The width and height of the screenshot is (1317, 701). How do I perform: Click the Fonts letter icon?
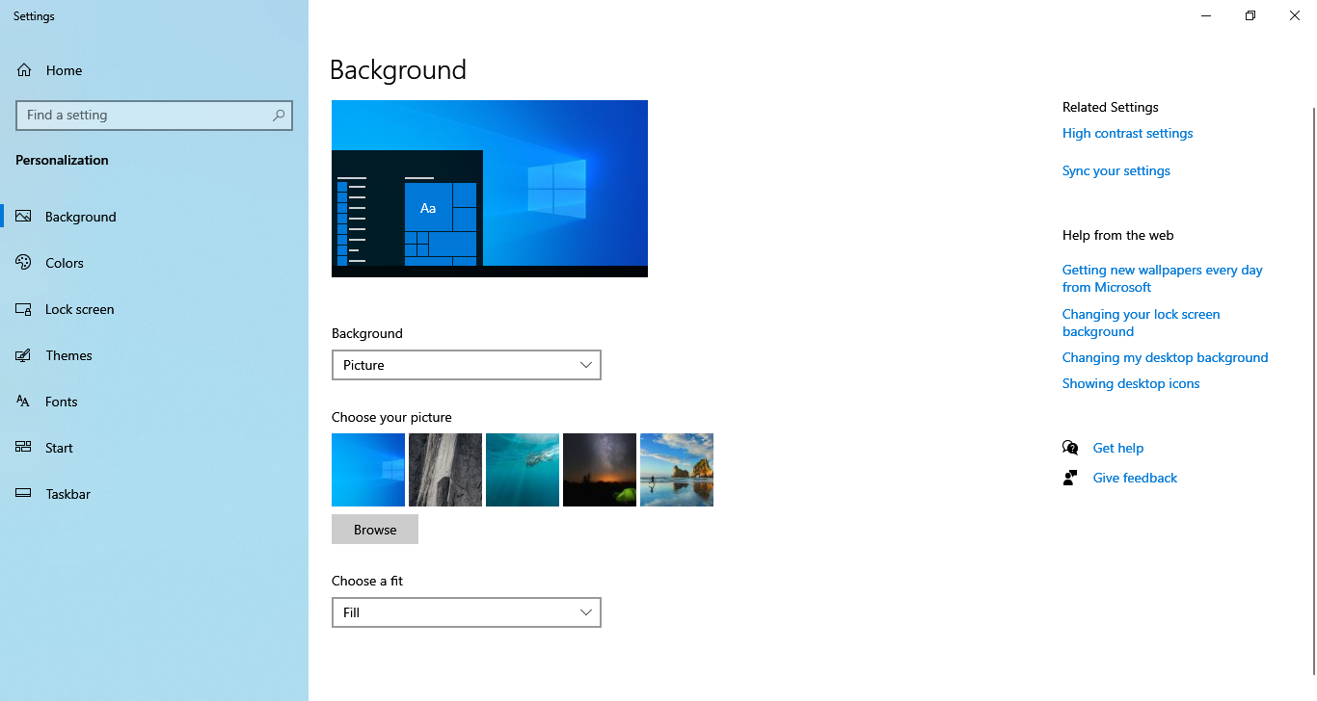pyautogui.click(x=24, y=402)
